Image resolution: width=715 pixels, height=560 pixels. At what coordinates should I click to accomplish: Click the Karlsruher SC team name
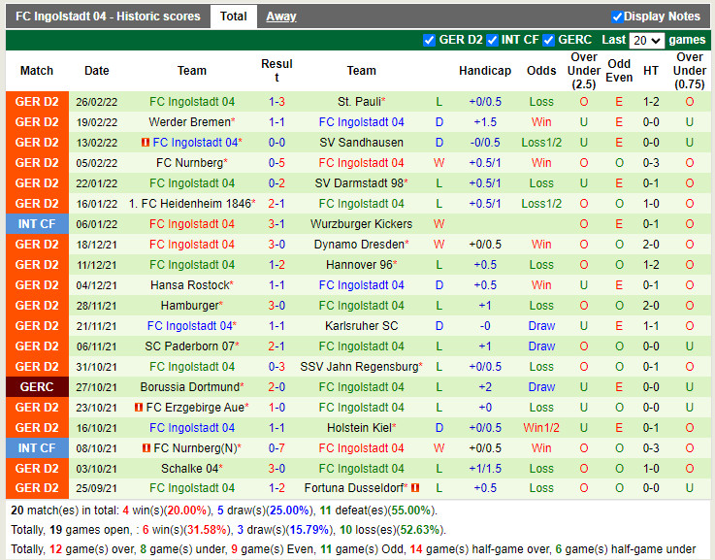pyautogui.click(x=361, y=325)
